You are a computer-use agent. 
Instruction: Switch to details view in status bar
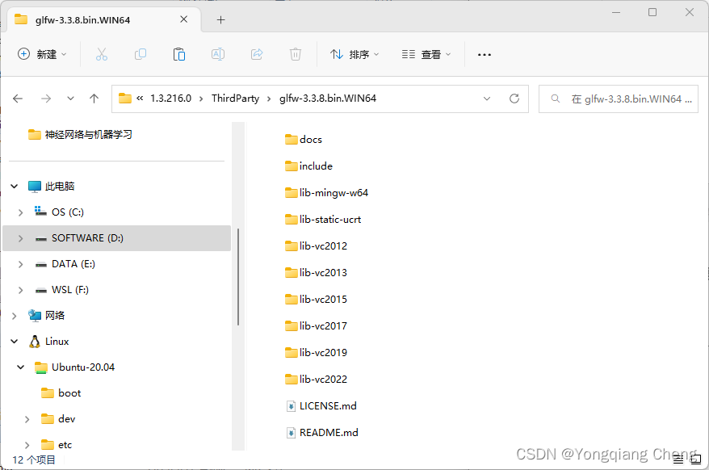[x=678, y=460]
